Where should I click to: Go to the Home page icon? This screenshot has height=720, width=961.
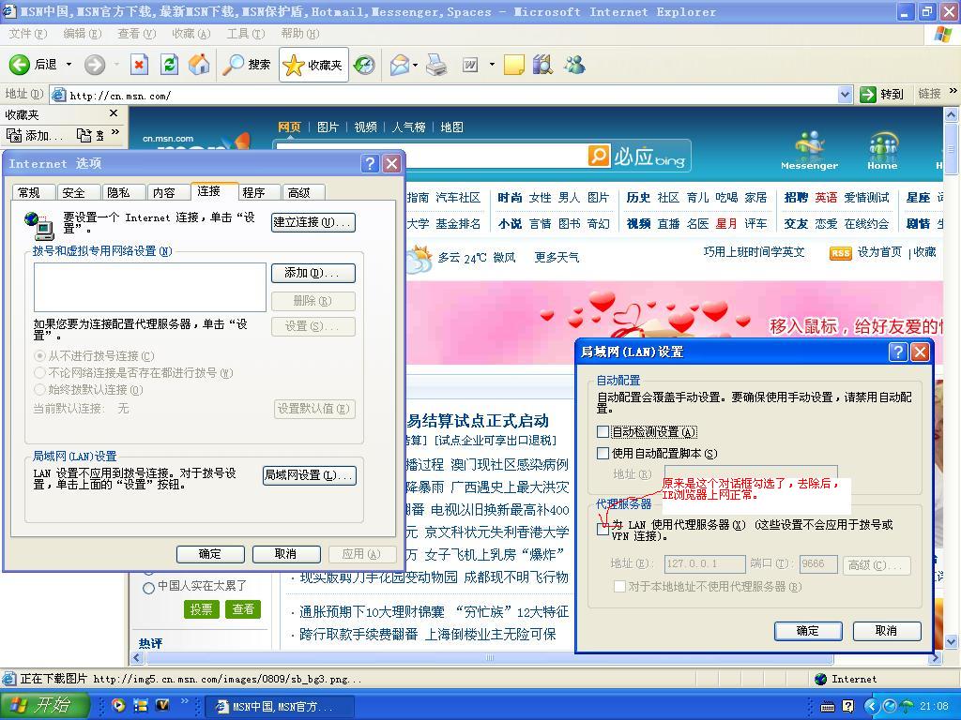coord(199,65)
